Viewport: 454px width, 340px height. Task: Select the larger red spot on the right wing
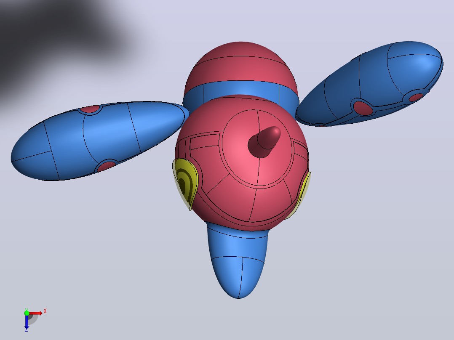(363, 108)
